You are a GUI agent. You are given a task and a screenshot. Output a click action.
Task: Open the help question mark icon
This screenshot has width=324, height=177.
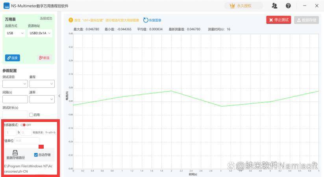pos(288,6)
